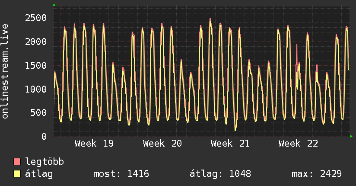Click the green arrow atop the y-axis

pos(54,5)
